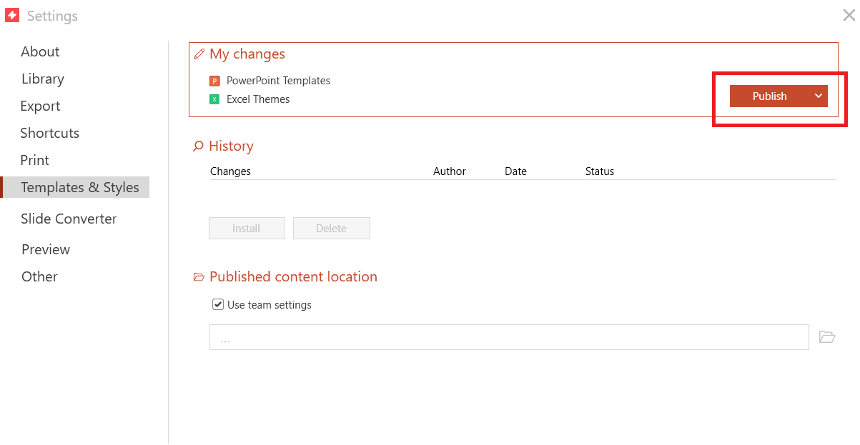Switch to the Library section
Screen dimensions: 860x445
[42, 79]
